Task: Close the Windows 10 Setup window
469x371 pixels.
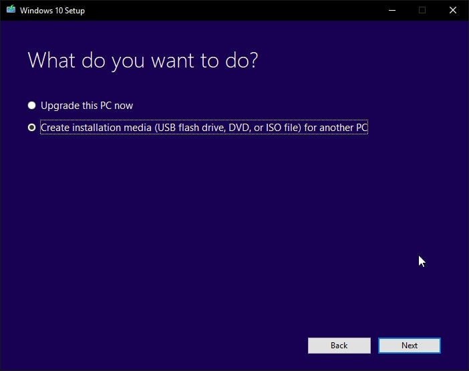Action: click(452, 10)
